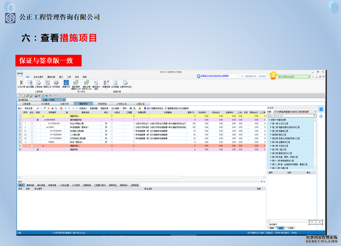
Task: Expand 第五章 混凝土及钢筋混凝土工程 node
Action: pyautogui.click(x=270, y=138)
